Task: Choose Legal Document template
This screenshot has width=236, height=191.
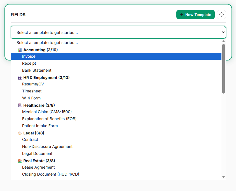Action: (37, 153)
